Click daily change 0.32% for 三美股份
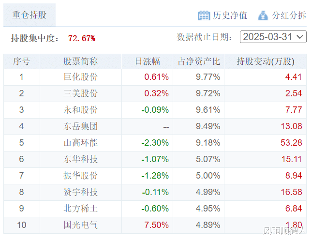Image resolution: width=311 pixels, height=241 pixels. pos(157,93)
